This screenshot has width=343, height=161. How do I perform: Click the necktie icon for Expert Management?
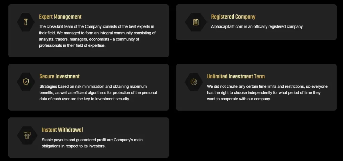(26, 22)
